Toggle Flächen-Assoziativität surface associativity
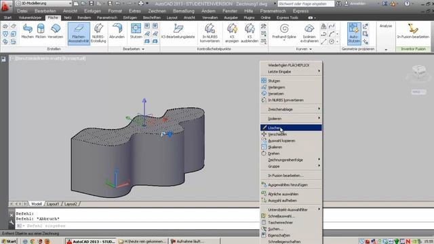Screen dimensions: 434x244 (x=79, y=34)
